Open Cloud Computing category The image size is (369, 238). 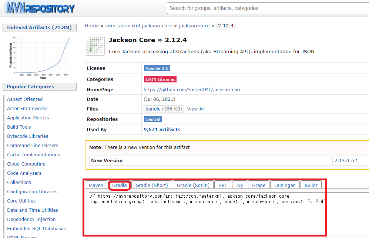coord(26,164)
